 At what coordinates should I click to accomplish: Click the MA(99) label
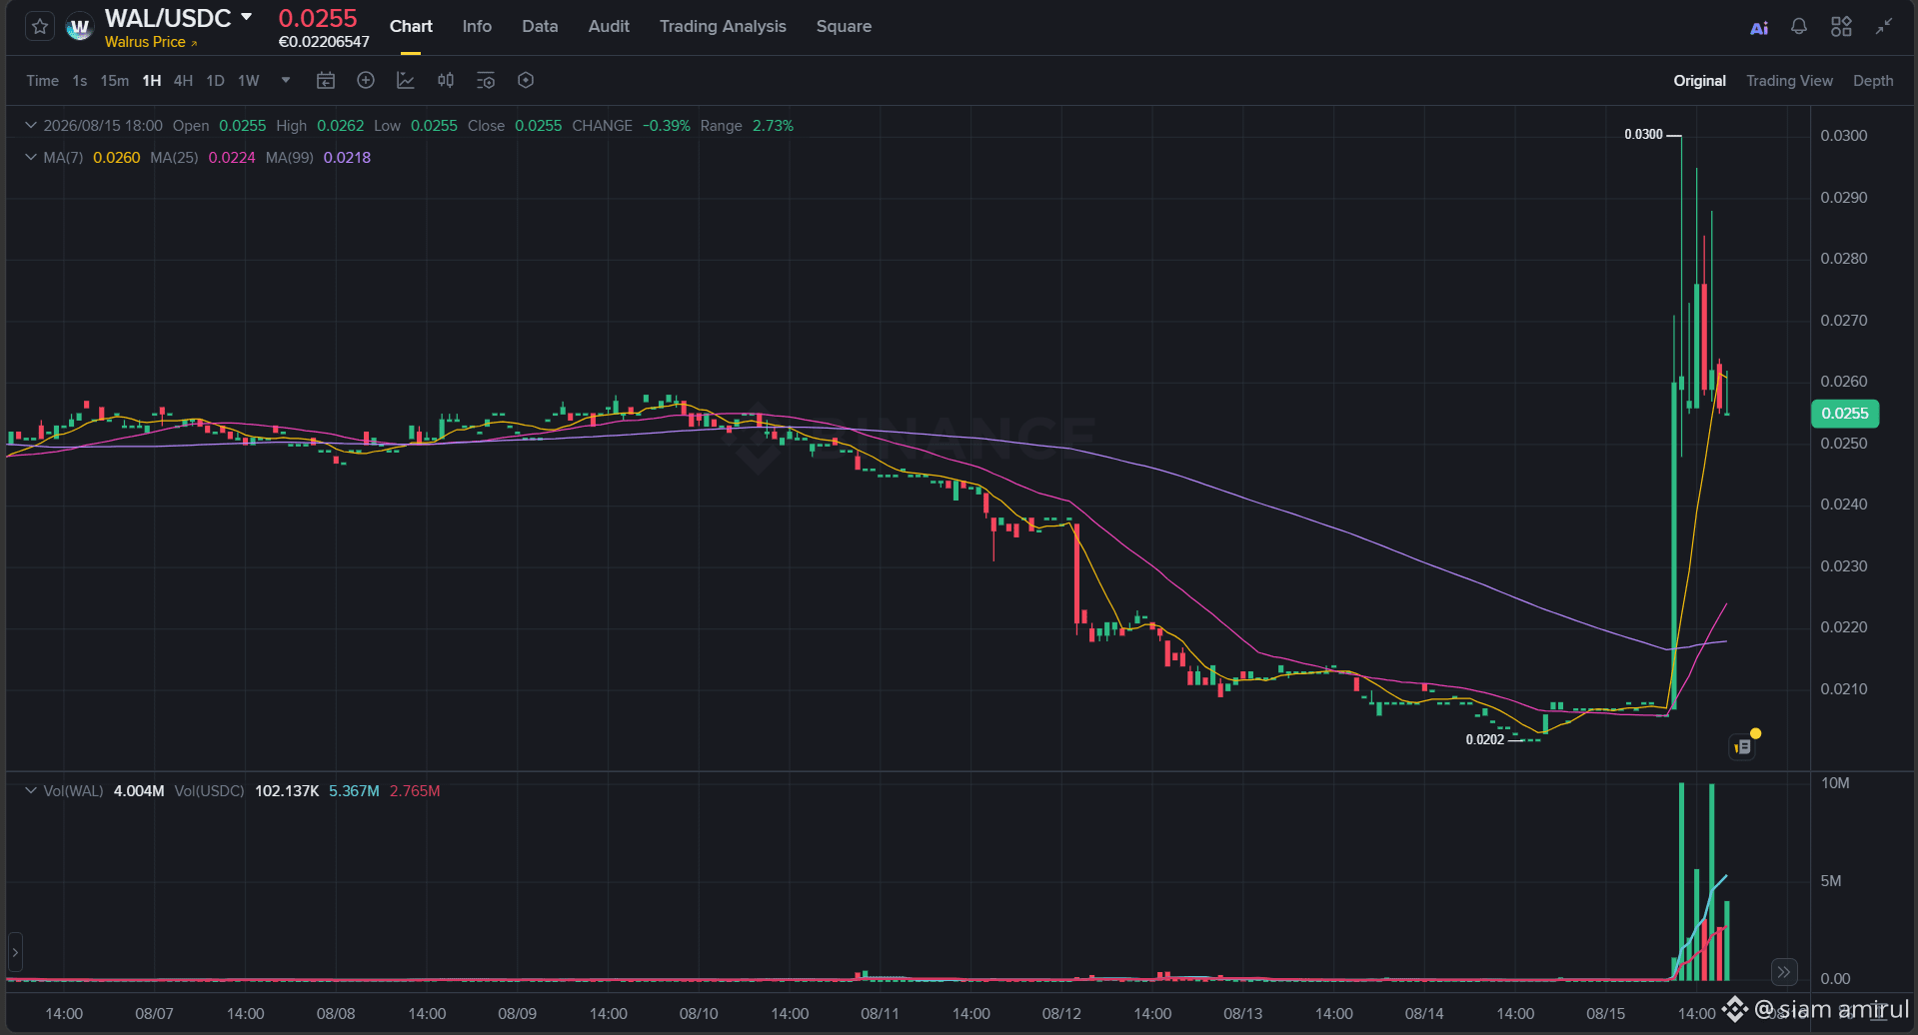pyautogui.click(x=289, y=158)
